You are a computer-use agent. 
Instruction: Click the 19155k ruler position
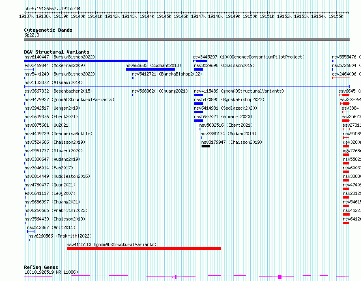click(336, 16)
